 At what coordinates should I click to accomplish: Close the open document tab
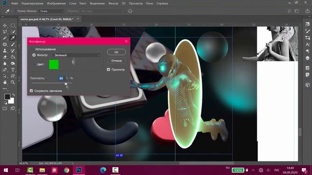point(78,19)
